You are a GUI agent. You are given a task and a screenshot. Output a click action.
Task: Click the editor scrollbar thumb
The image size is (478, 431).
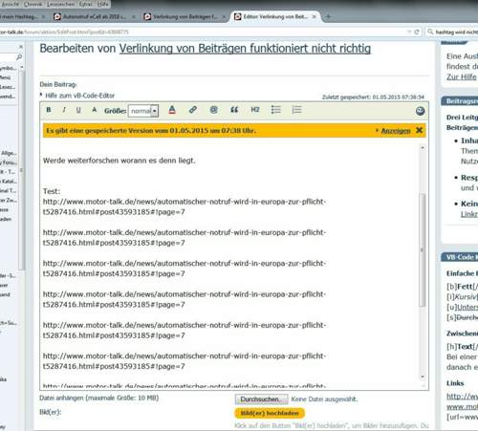coord(423,250)
